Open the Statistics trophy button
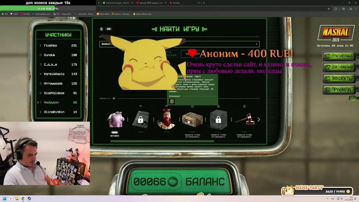Screen dimensions: 359x202 pyautogui.click(x=339, y=56)
